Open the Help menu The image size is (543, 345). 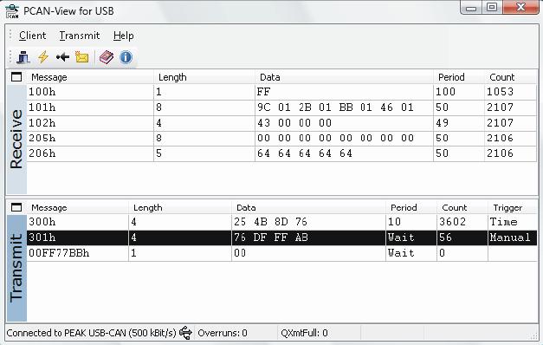124,36
